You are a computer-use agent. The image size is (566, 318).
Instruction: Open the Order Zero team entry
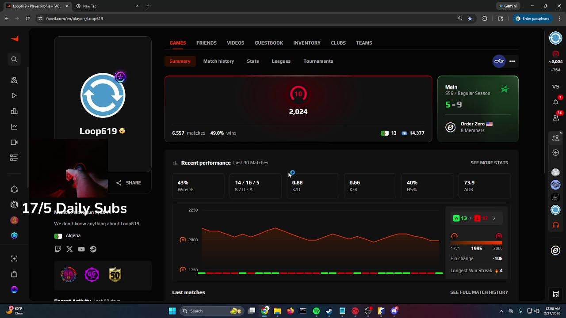pyautogui.click(x=478, y=127)
